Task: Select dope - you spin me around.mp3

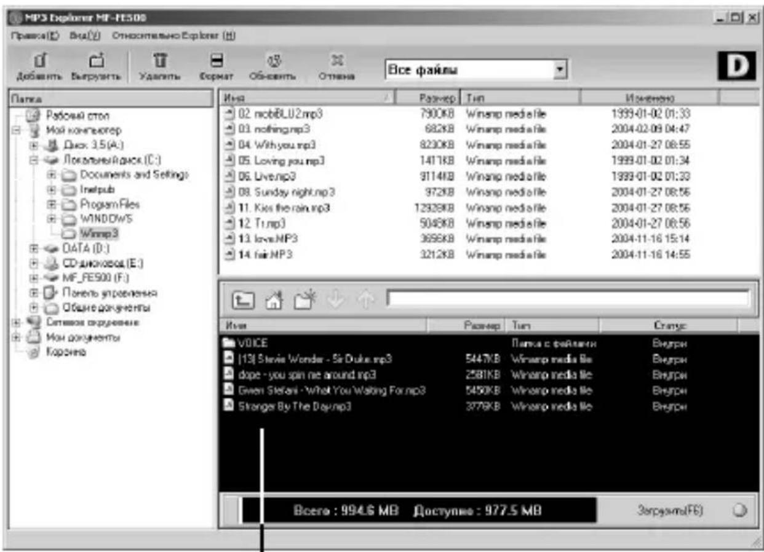Action: coord(299,375)
